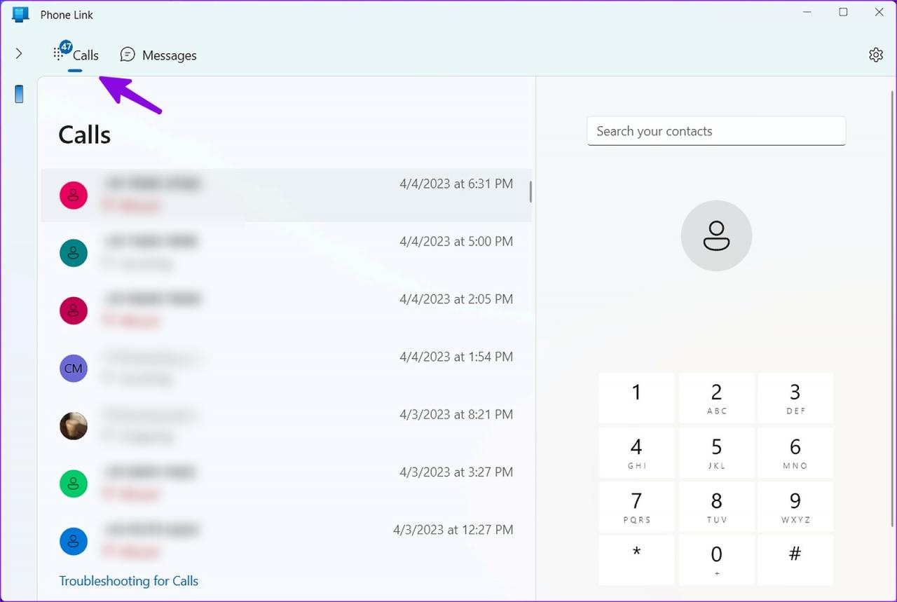Open Phone Link settings gear

coord(875,55)
